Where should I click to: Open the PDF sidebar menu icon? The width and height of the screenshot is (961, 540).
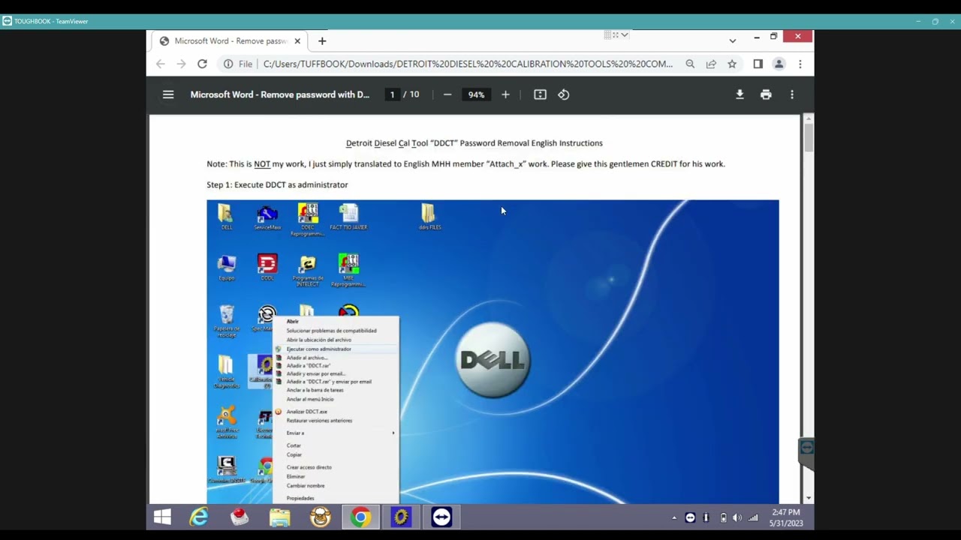(168, 94)
